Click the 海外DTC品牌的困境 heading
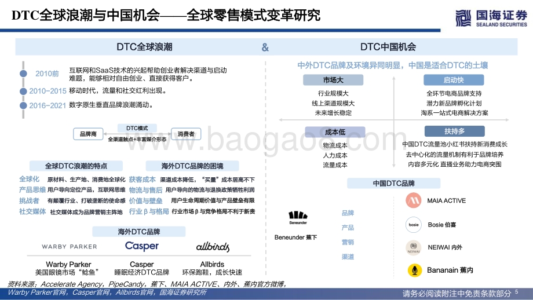 pyautogui.click(x=192, y=166)
